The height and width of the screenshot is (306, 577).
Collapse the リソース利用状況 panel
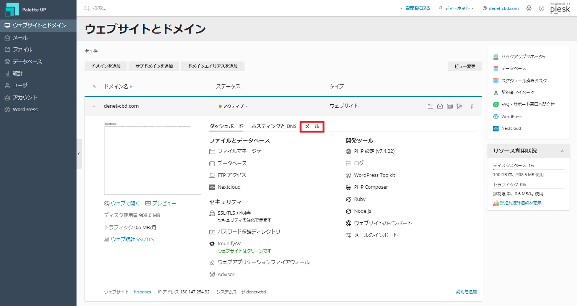(x=562, y=151)
